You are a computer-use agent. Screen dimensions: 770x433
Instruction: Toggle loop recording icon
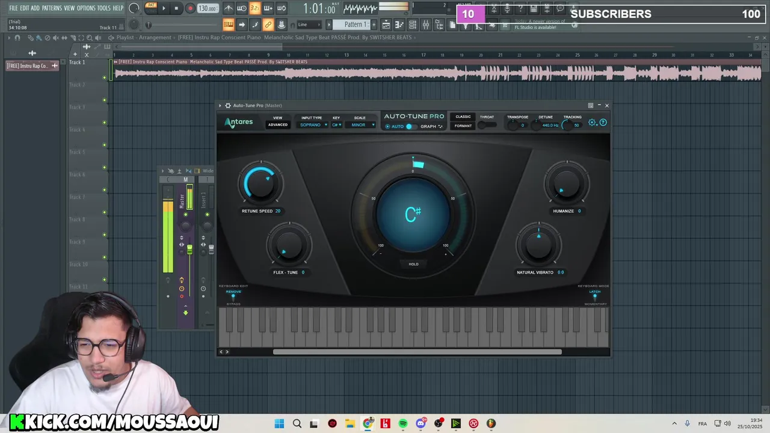(282, 8)
